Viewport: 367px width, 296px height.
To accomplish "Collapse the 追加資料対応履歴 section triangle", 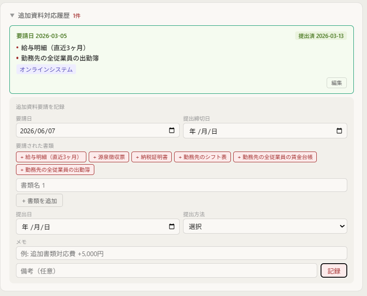I will coord(12,15).
